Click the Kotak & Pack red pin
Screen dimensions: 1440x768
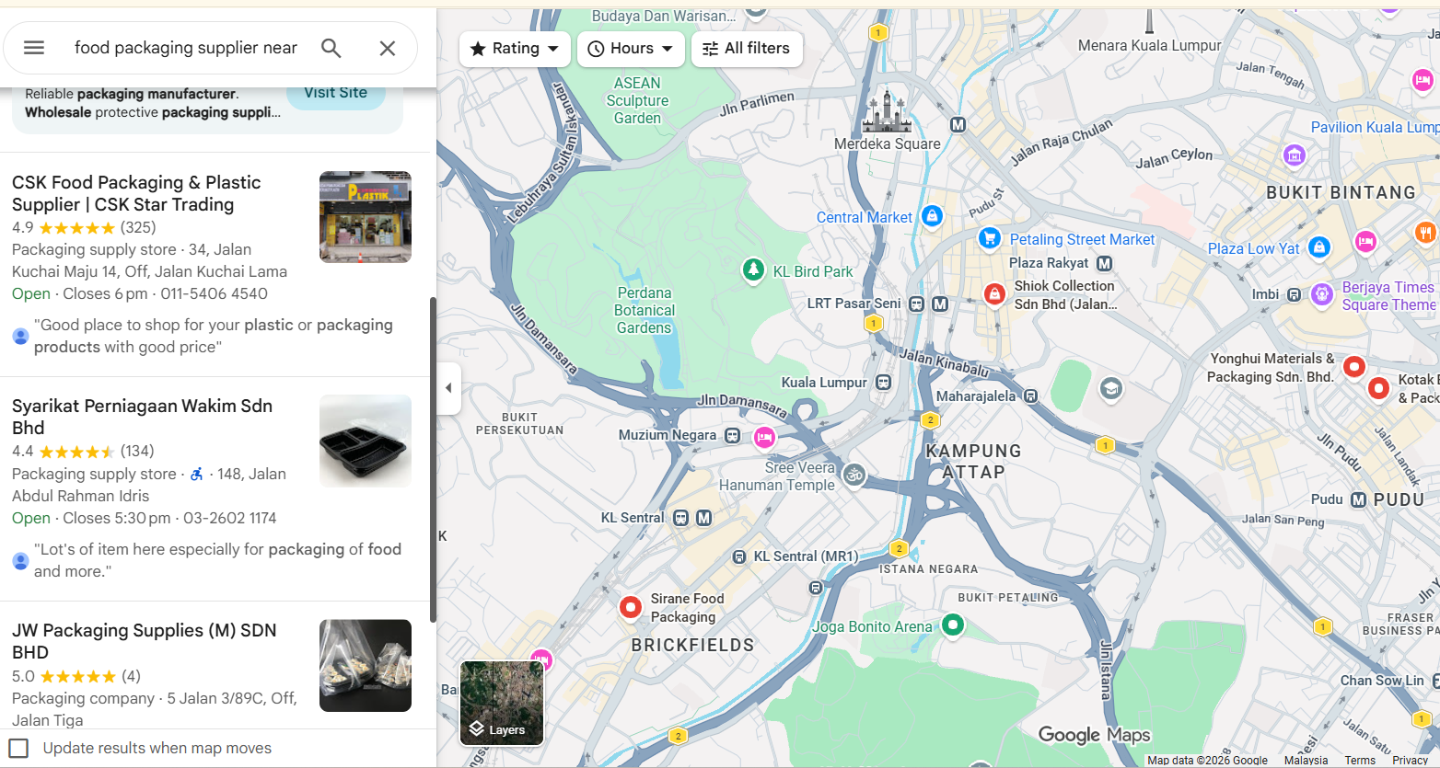tap(1378, 388)
